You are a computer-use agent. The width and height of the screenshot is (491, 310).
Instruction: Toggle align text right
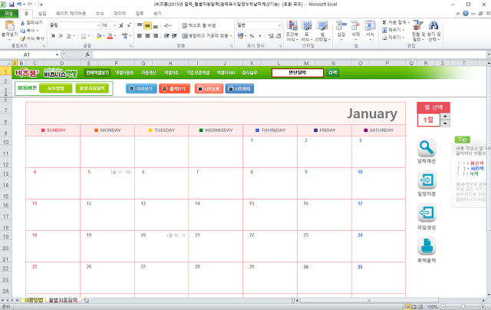coord(155,36)
